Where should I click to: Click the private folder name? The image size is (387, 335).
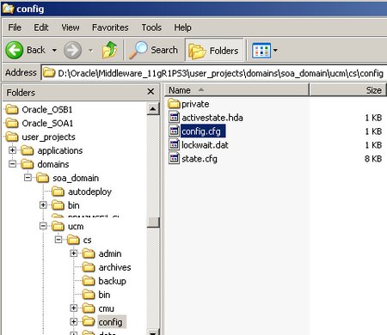pos(195,104)
